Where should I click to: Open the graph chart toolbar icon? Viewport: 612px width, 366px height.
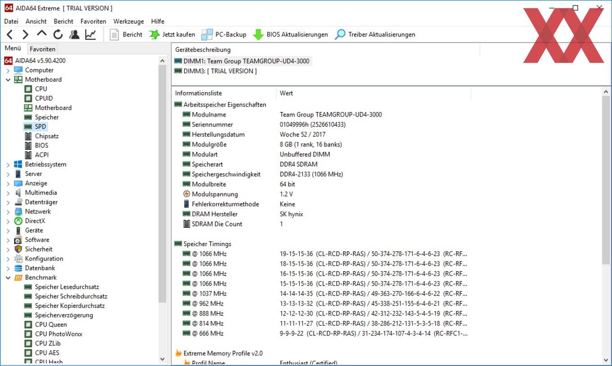(90, 35)
